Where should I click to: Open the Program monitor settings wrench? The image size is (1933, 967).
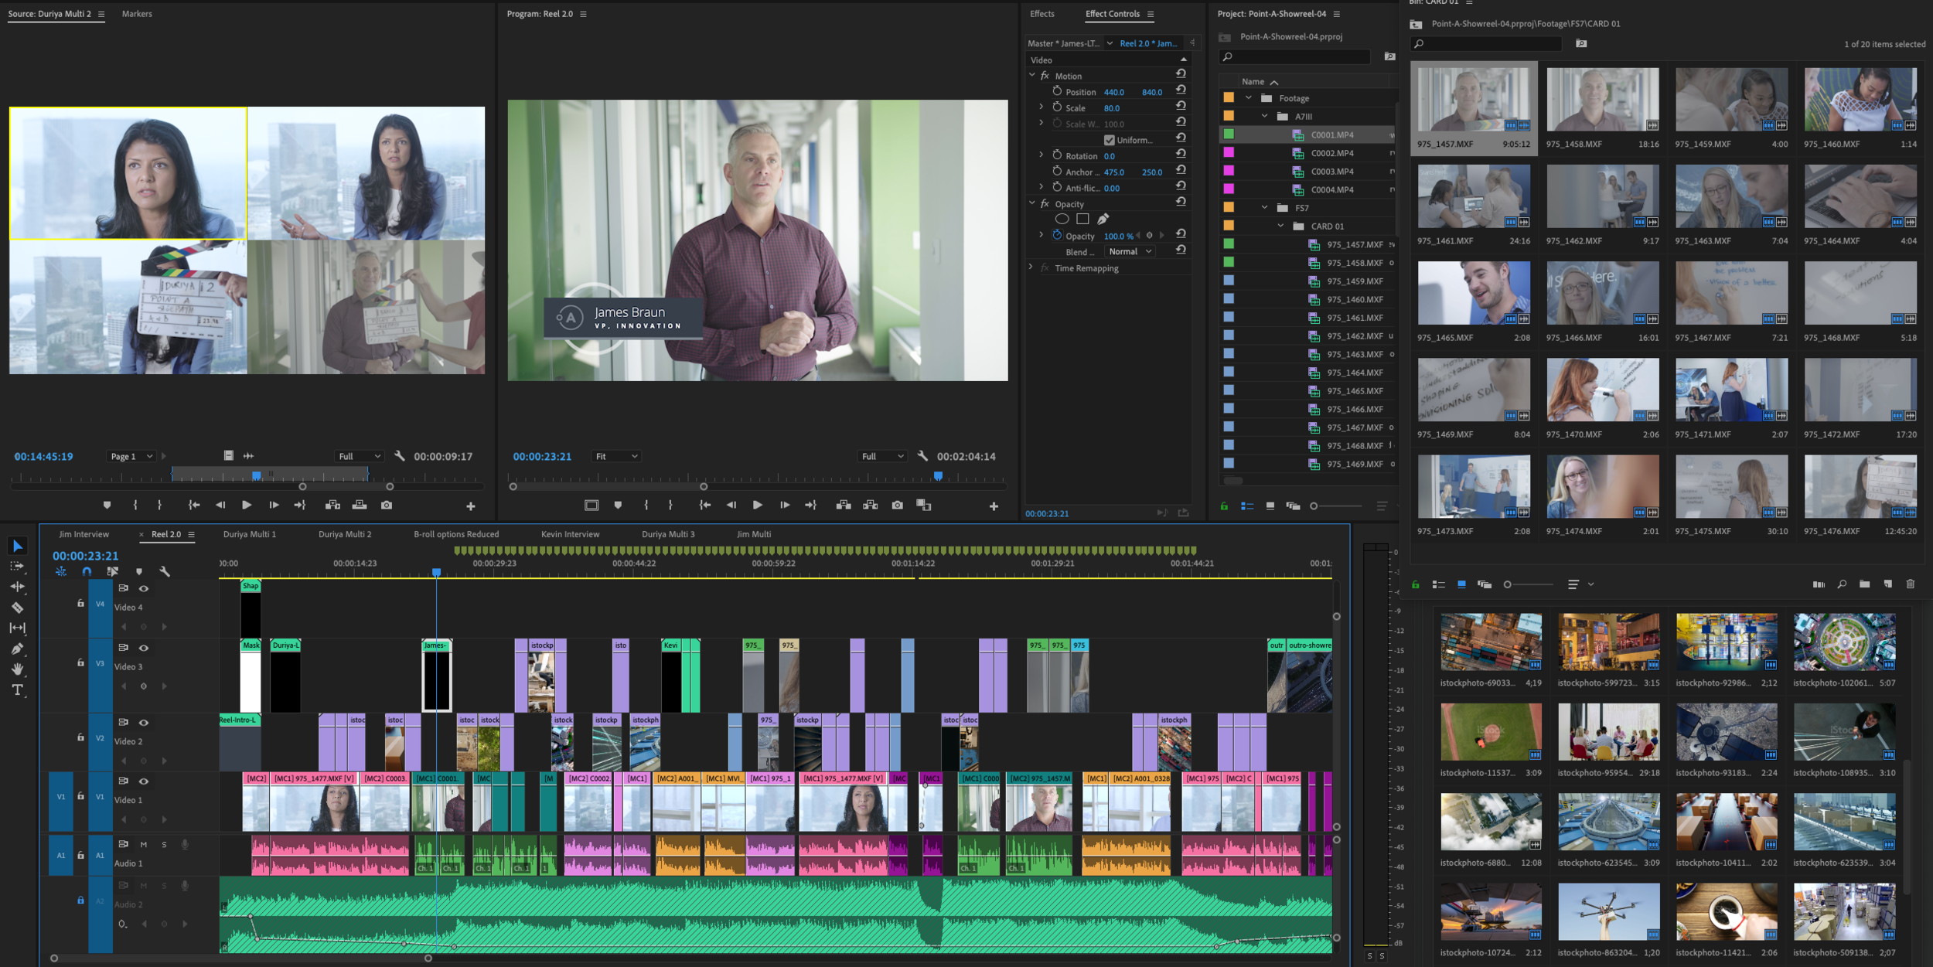coord(922,456)
